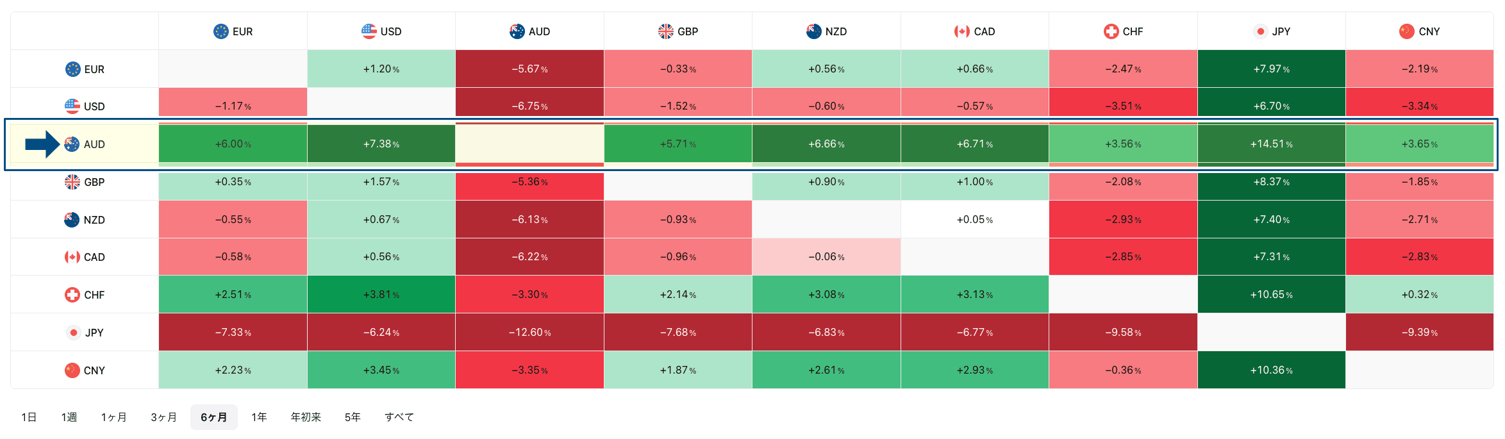Switch to the すべて timeframe tab
1505x439 pixels.
(x=399, y=417)
